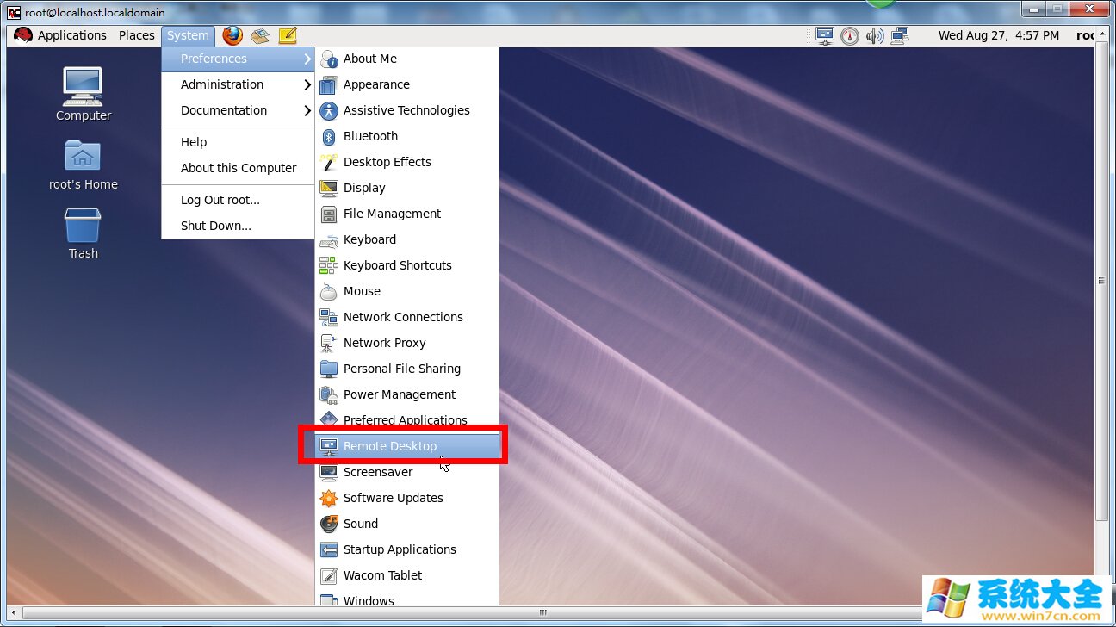Open Wacom Tablet preferences
The width and height of the screenshot is (1116, 627).
tap(407, 575)
